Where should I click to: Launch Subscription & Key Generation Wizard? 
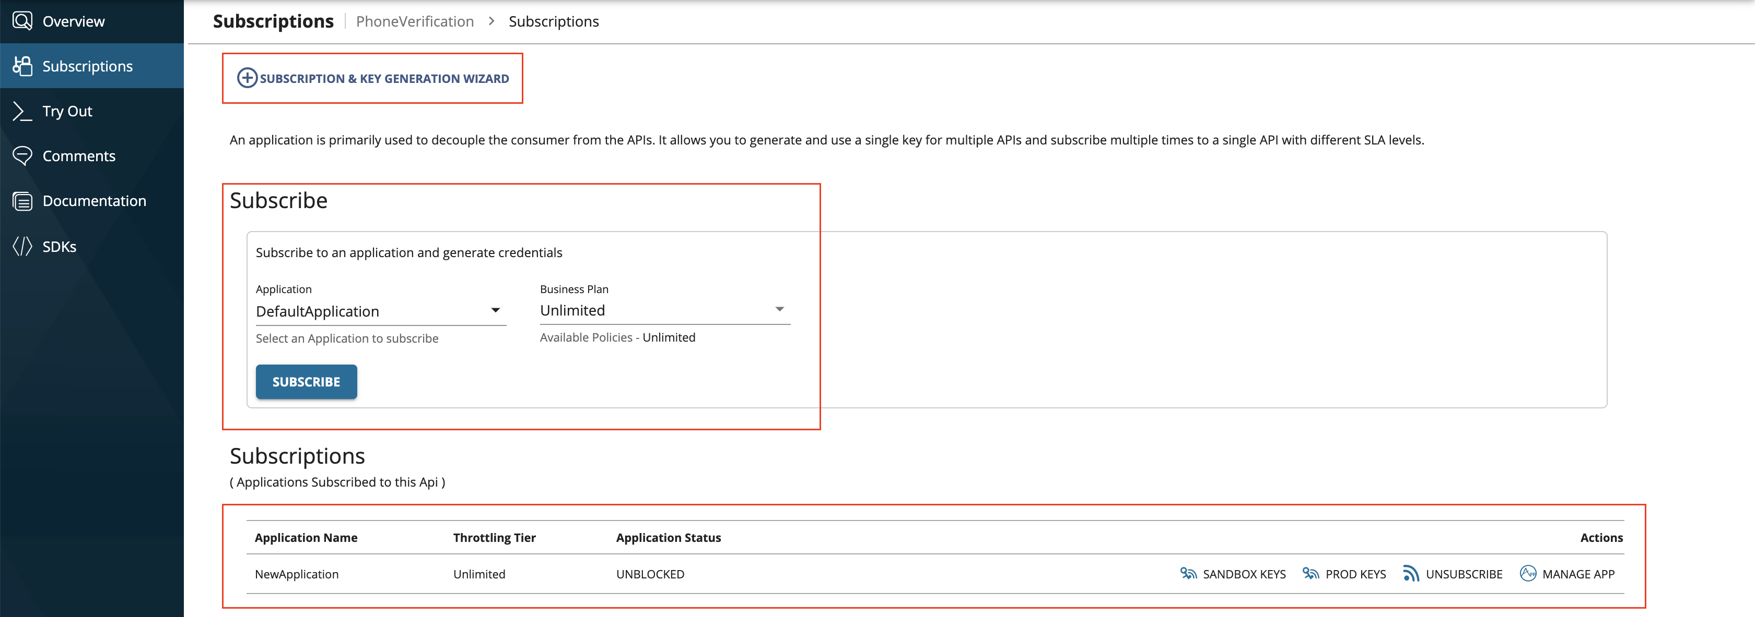tap(383, 79)
